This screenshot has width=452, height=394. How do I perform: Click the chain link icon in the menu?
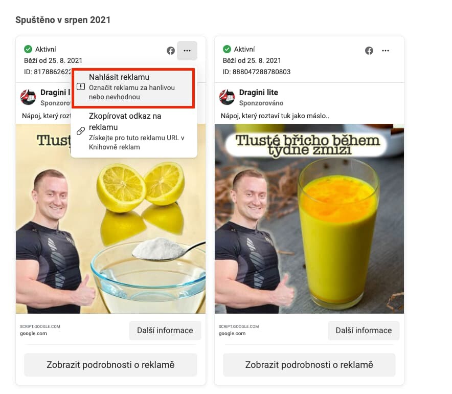(x=81, y=131)
